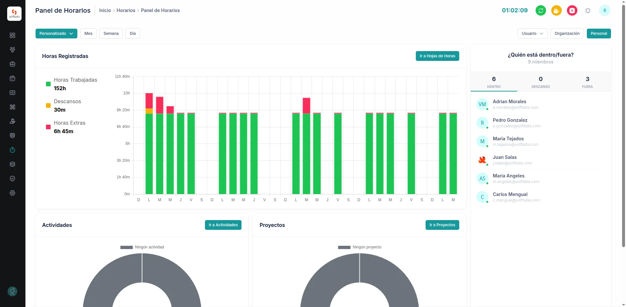Open the shield check icon in sidebar

click(x=12, y=178)
